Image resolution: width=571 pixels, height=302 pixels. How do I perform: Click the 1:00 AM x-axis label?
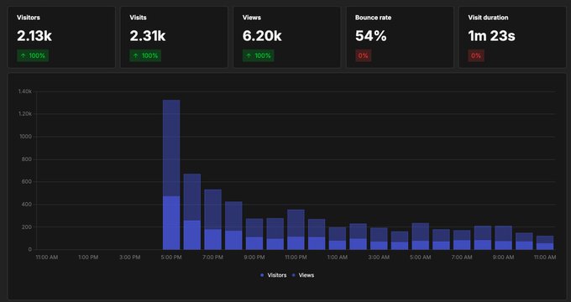(x=338, y=258)
